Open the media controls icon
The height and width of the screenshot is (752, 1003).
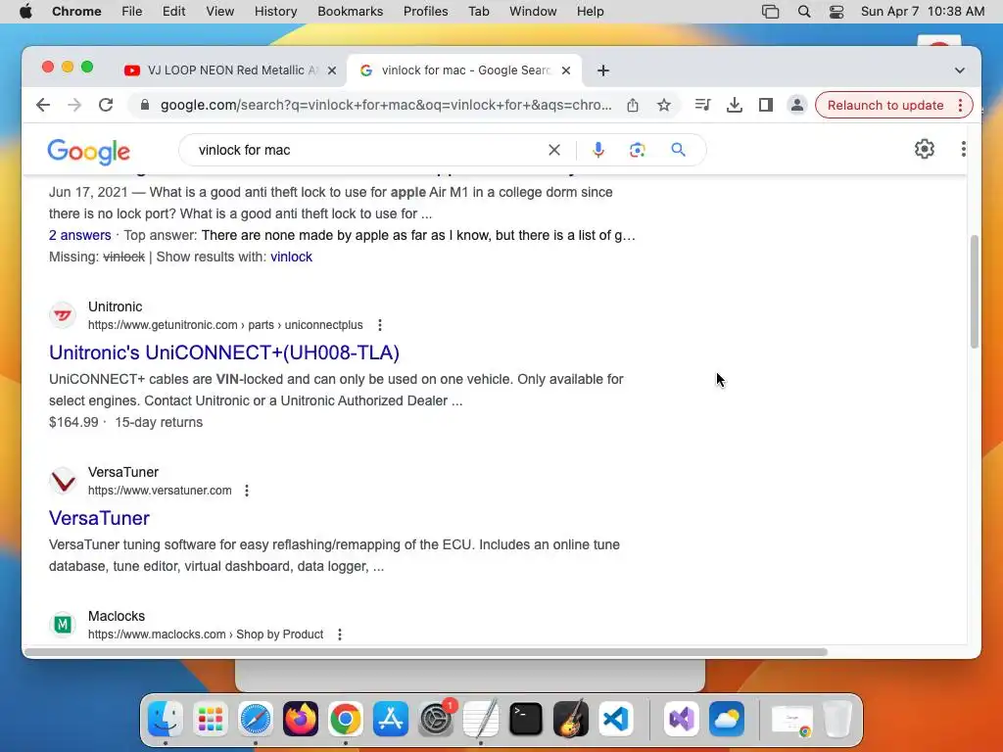(x=702, y=105)
